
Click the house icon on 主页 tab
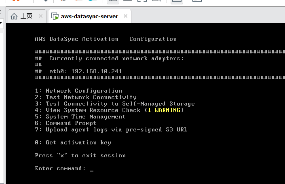point(14,16)
